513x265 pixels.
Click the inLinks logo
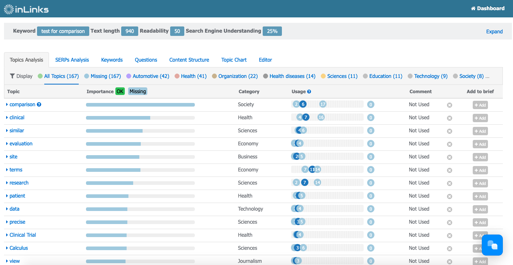[26, 9]
